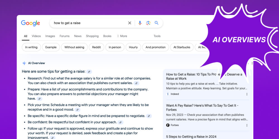This screenshot has height=139, width=279.
Task: Open source link icon after Follow up tip
Action: (52, 138)
